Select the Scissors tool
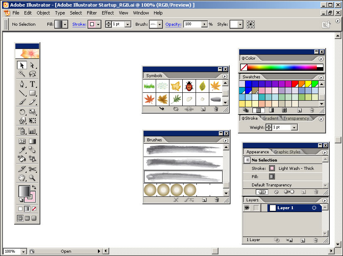This screenshot has width=343, height=256. [x=32, y=169]
